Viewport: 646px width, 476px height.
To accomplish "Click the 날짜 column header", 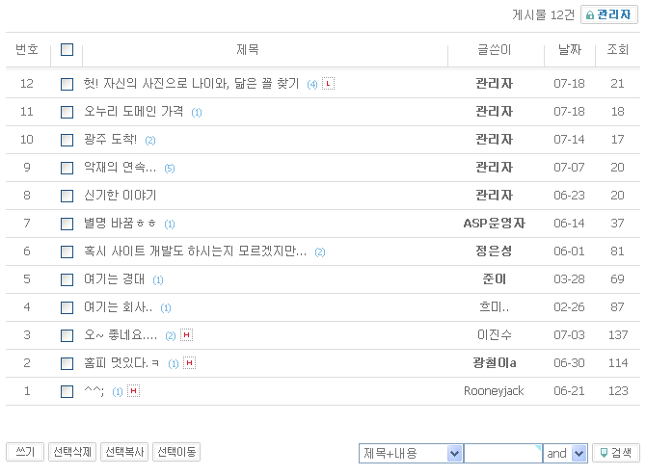I will tap(570, 50).
